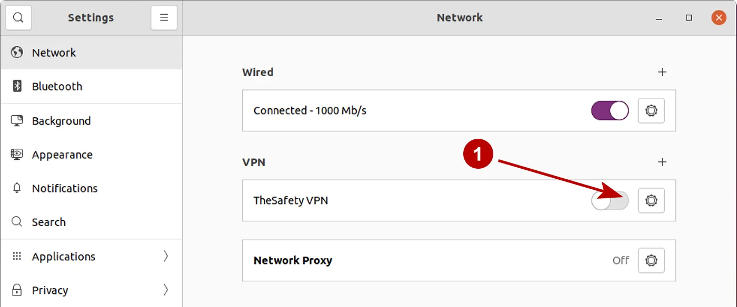Expand the Privacy section
This screenshot has height=307, width=737.
click(x=165, y=290)
